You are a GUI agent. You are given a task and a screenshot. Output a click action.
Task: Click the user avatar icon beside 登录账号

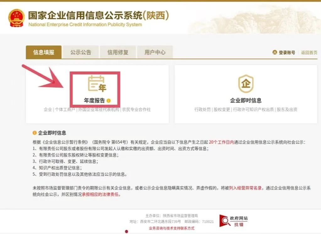pos(275,52)
